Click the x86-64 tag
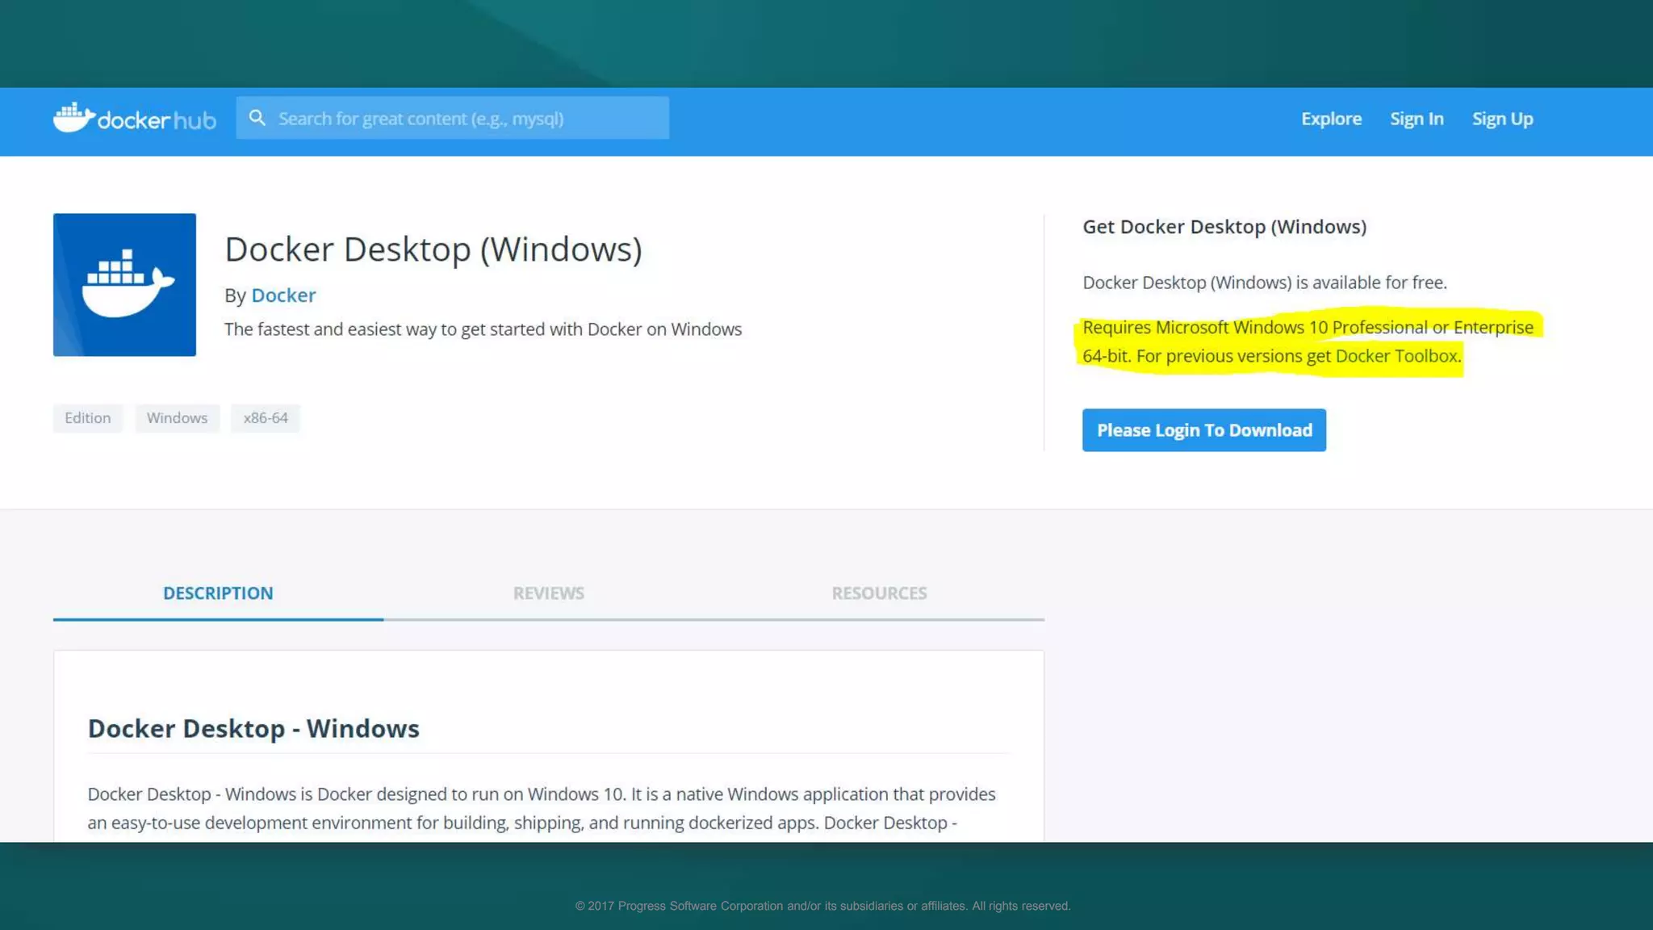This screenshot has height=930, width=1653. coord(265,418)
